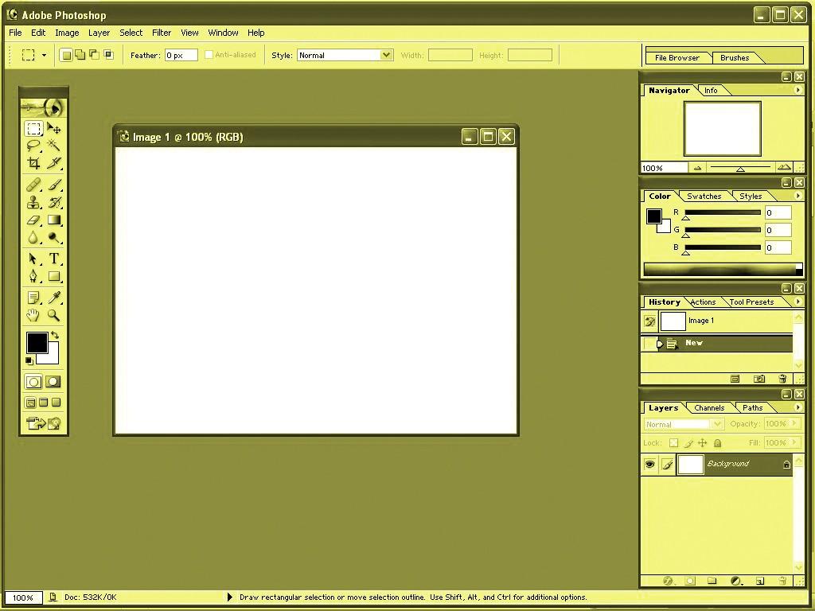Select the Eyedropper tool

[54, 298]
